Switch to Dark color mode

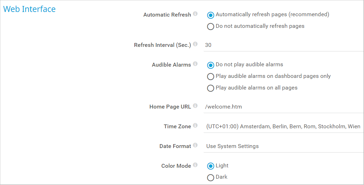211,177
